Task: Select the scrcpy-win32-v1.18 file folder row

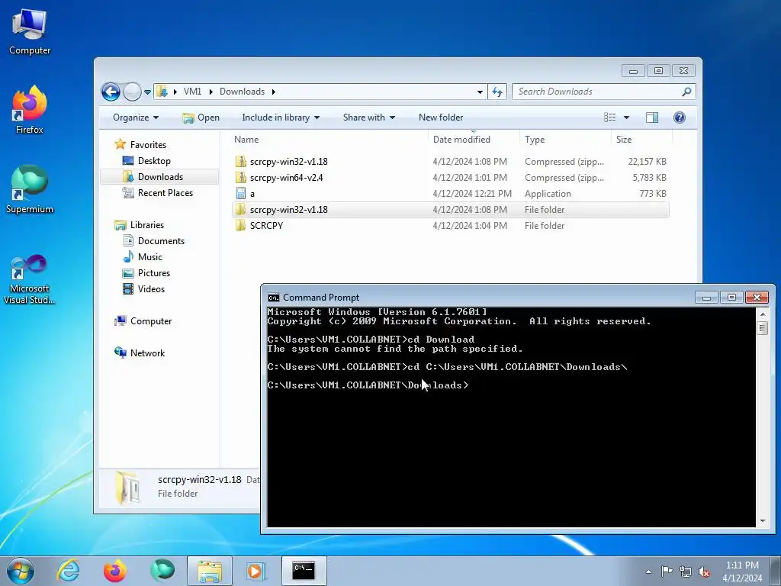Action: pyautogui.click(x=450, y=210)
